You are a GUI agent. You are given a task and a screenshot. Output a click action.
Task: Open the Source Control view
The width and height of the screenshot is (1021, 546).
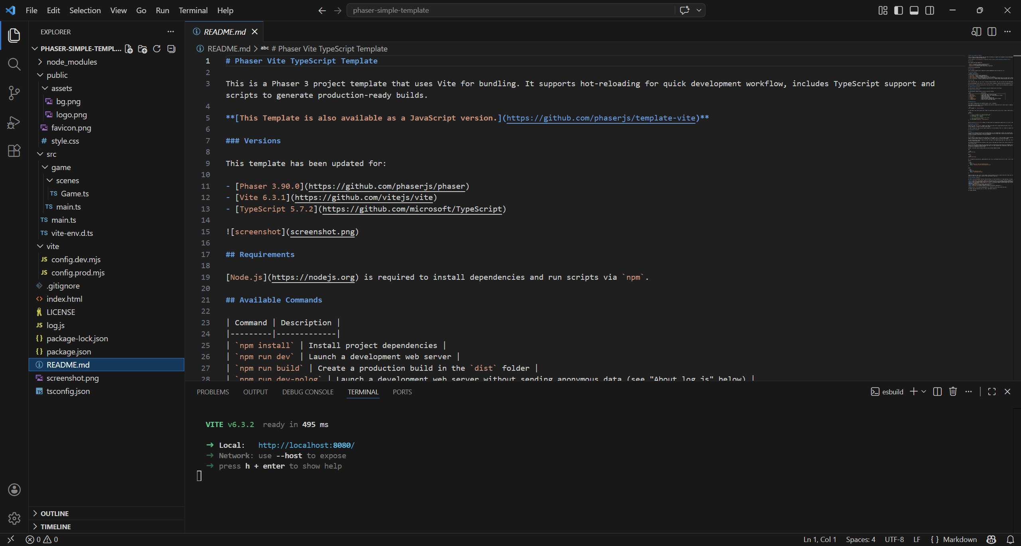[x=14, y=93]
